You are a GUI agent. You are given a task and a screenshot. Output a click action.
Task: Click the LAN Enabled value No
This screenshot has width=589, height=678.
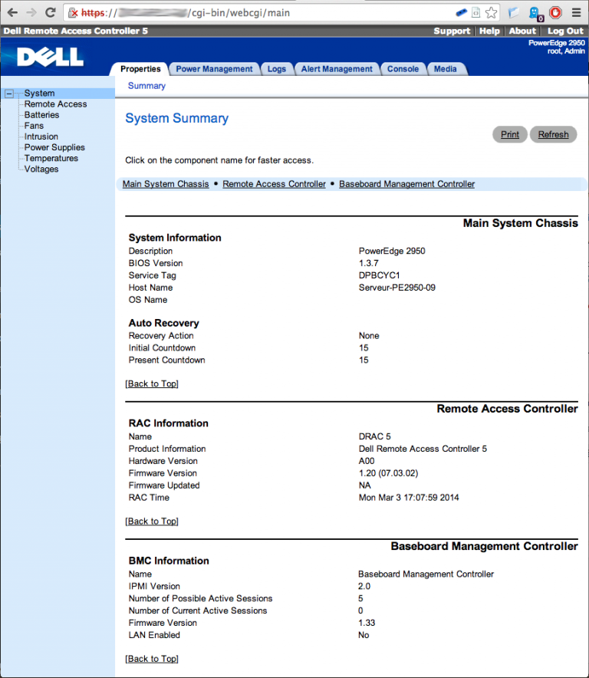pos(364,635)
